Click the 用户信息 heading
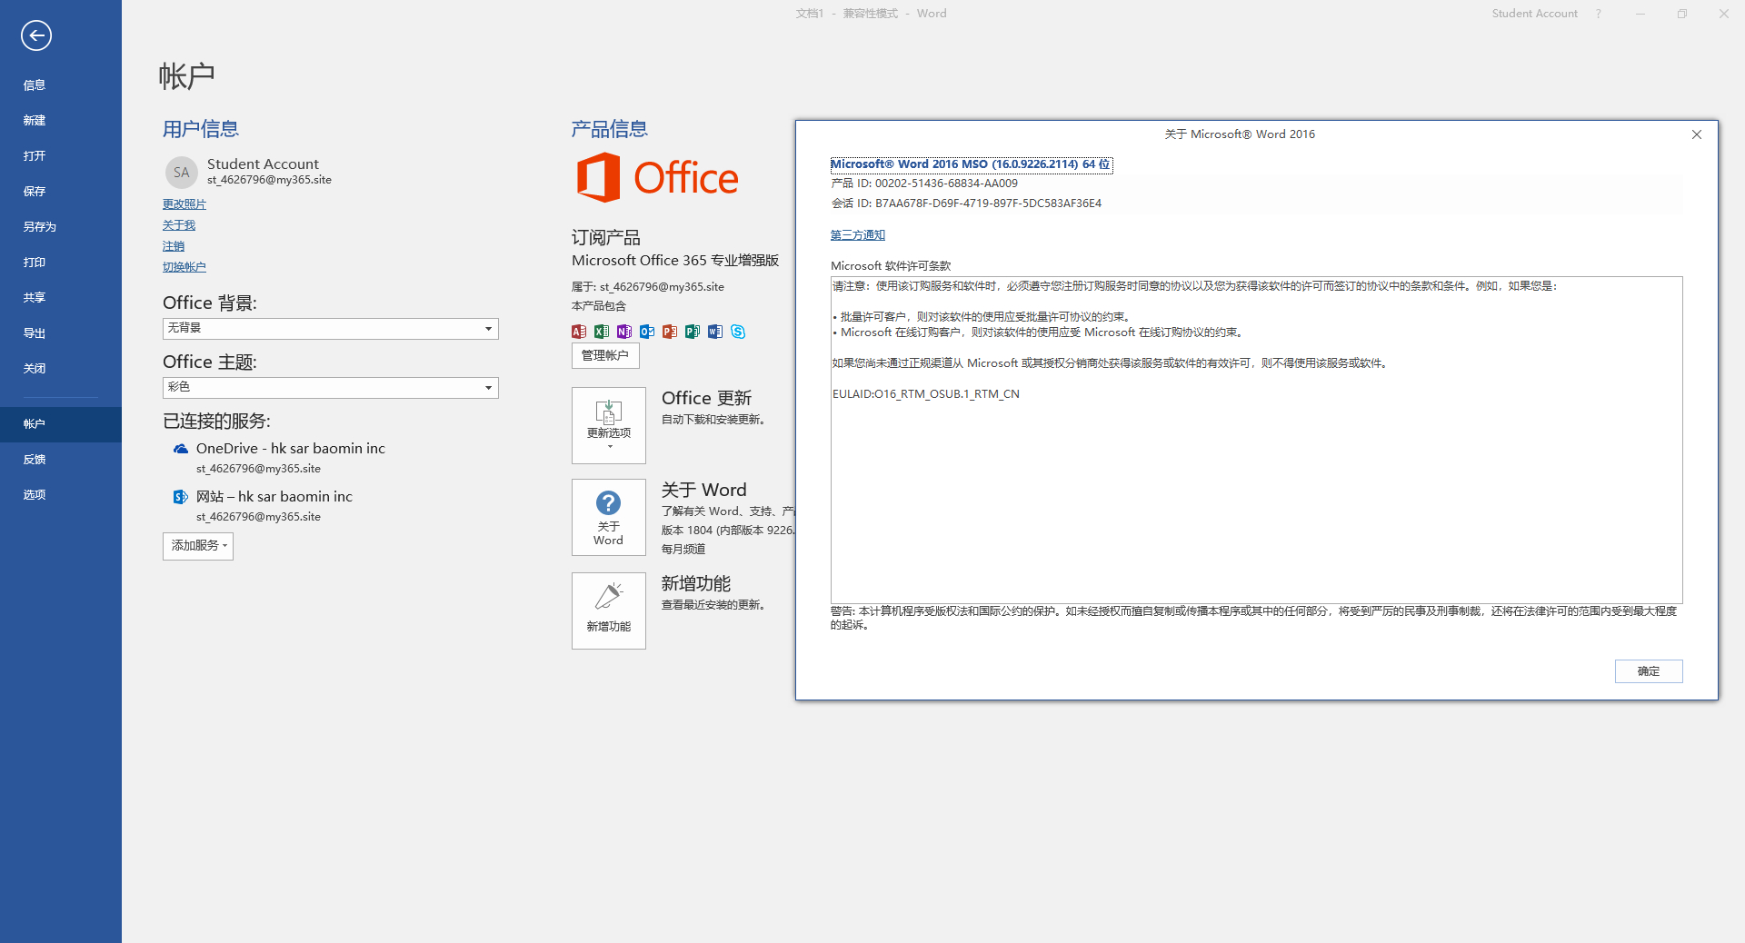 click(x=201, y=129)
